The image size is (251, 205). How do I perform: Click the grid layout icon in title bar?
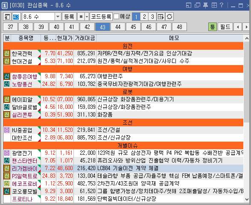pyautogui.click(x=214, y=5)
